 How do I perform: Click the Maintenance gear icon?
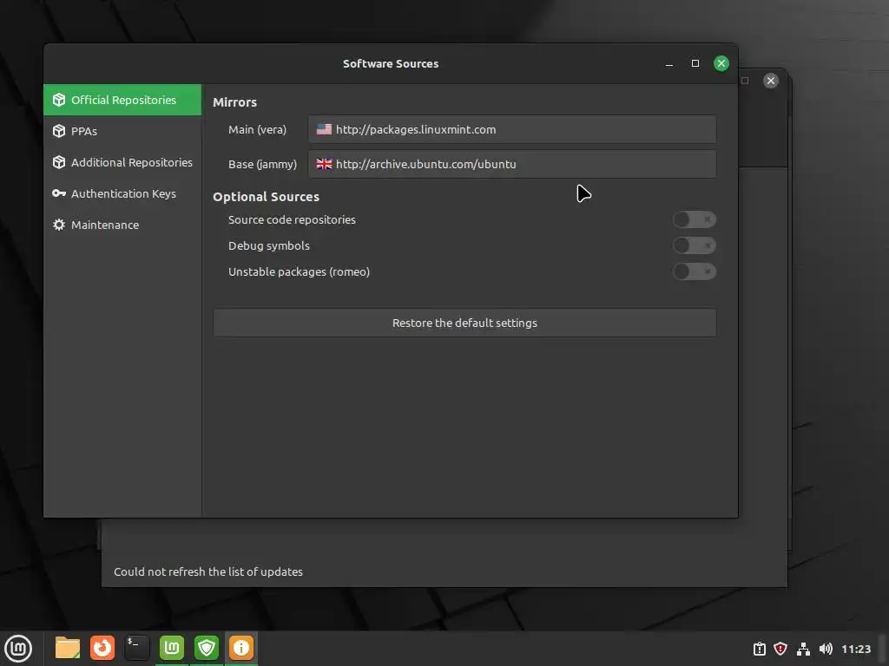click(x=59, y=225)
